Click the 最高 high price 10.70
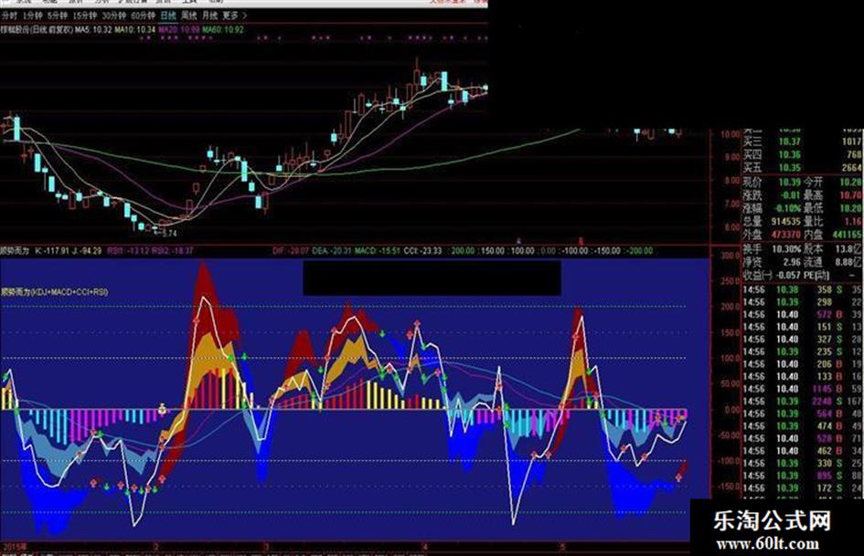The width and height of the screenshot is (864, 556). click(851, 194)
